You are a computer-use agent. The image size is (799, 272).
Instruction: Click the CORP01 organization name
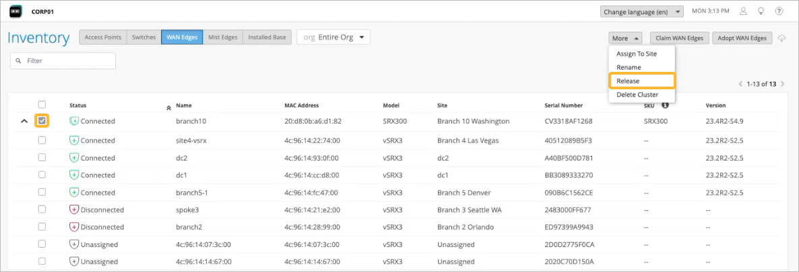point(43,11)
